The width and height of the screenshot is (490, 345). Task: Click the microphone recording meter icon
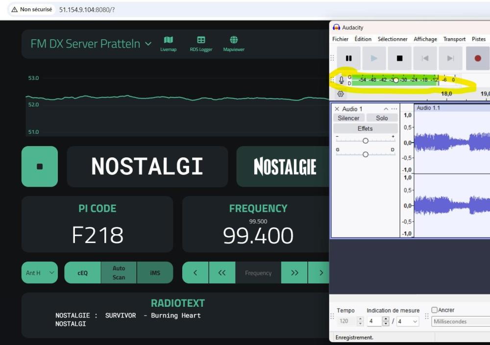click(x=342, y=80)
